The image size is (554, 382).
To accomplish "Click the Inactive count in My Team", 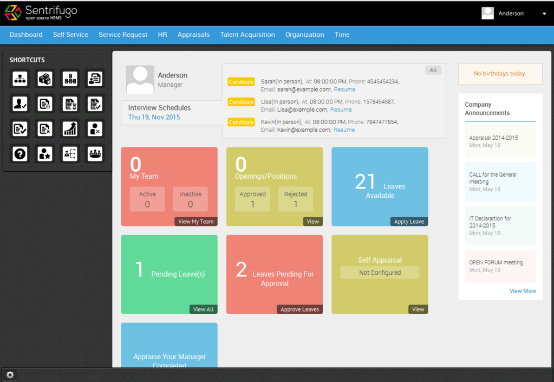I will 191,199.
